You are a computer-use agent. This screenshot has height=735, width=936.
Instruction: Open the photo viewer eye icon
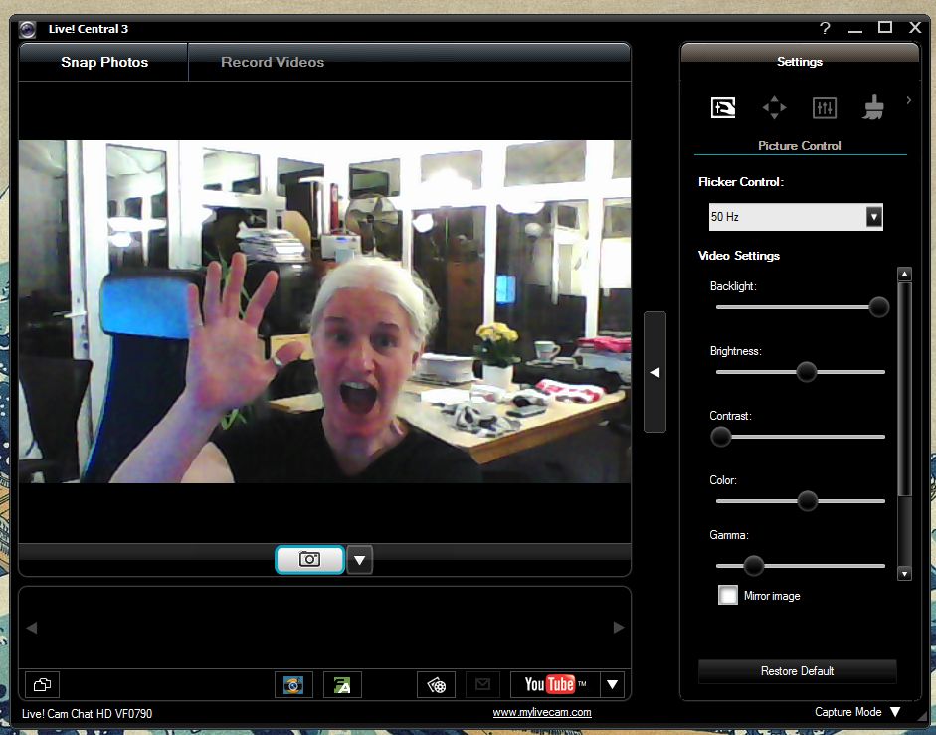pyautogui.click(x=293, y=685)
